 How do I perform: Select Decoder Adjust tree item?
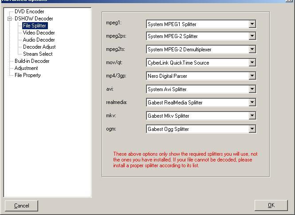pos(39,47)
